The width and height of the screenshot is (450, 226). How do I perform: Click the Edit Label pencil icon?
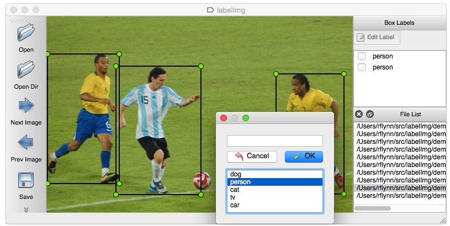click(x=361, y=37)
